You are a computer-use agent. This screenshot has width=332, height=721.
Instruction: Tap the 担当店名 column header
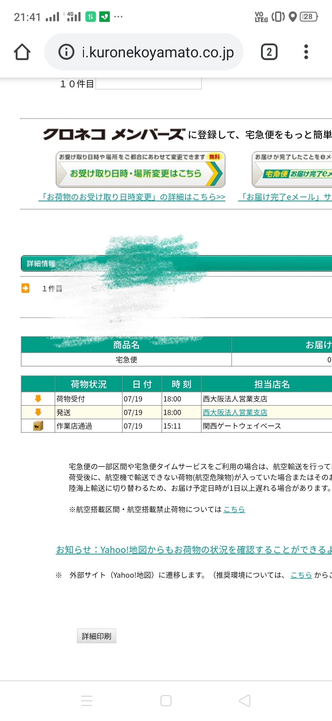pyautogui.click(x=267, y=384)
